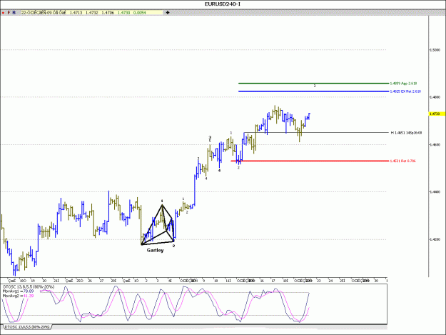The image size is (446, 335).
Task: Click the red dot icon in chart header
Action: pyautogui.click(x=3, y=13)
